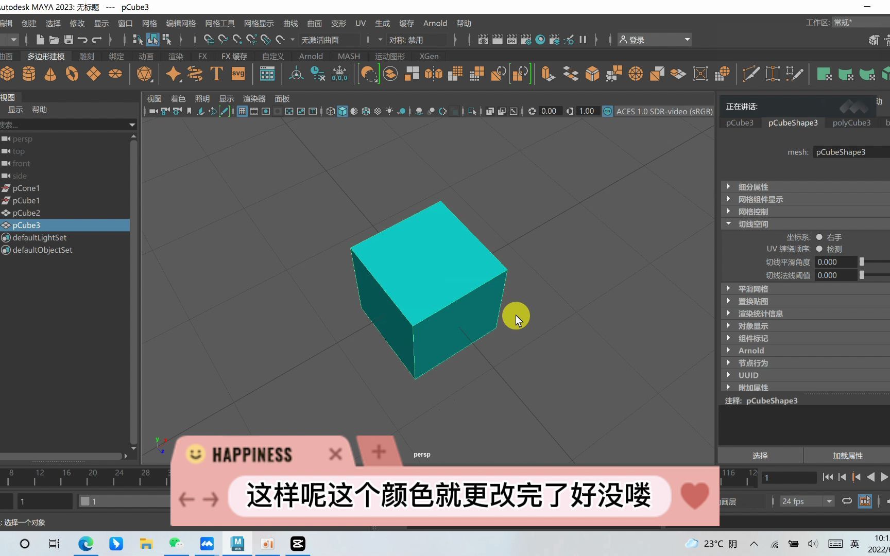Screen dimensions: 890x556
Task: Open the 3D Text tool
Action: tap(216, 74)
